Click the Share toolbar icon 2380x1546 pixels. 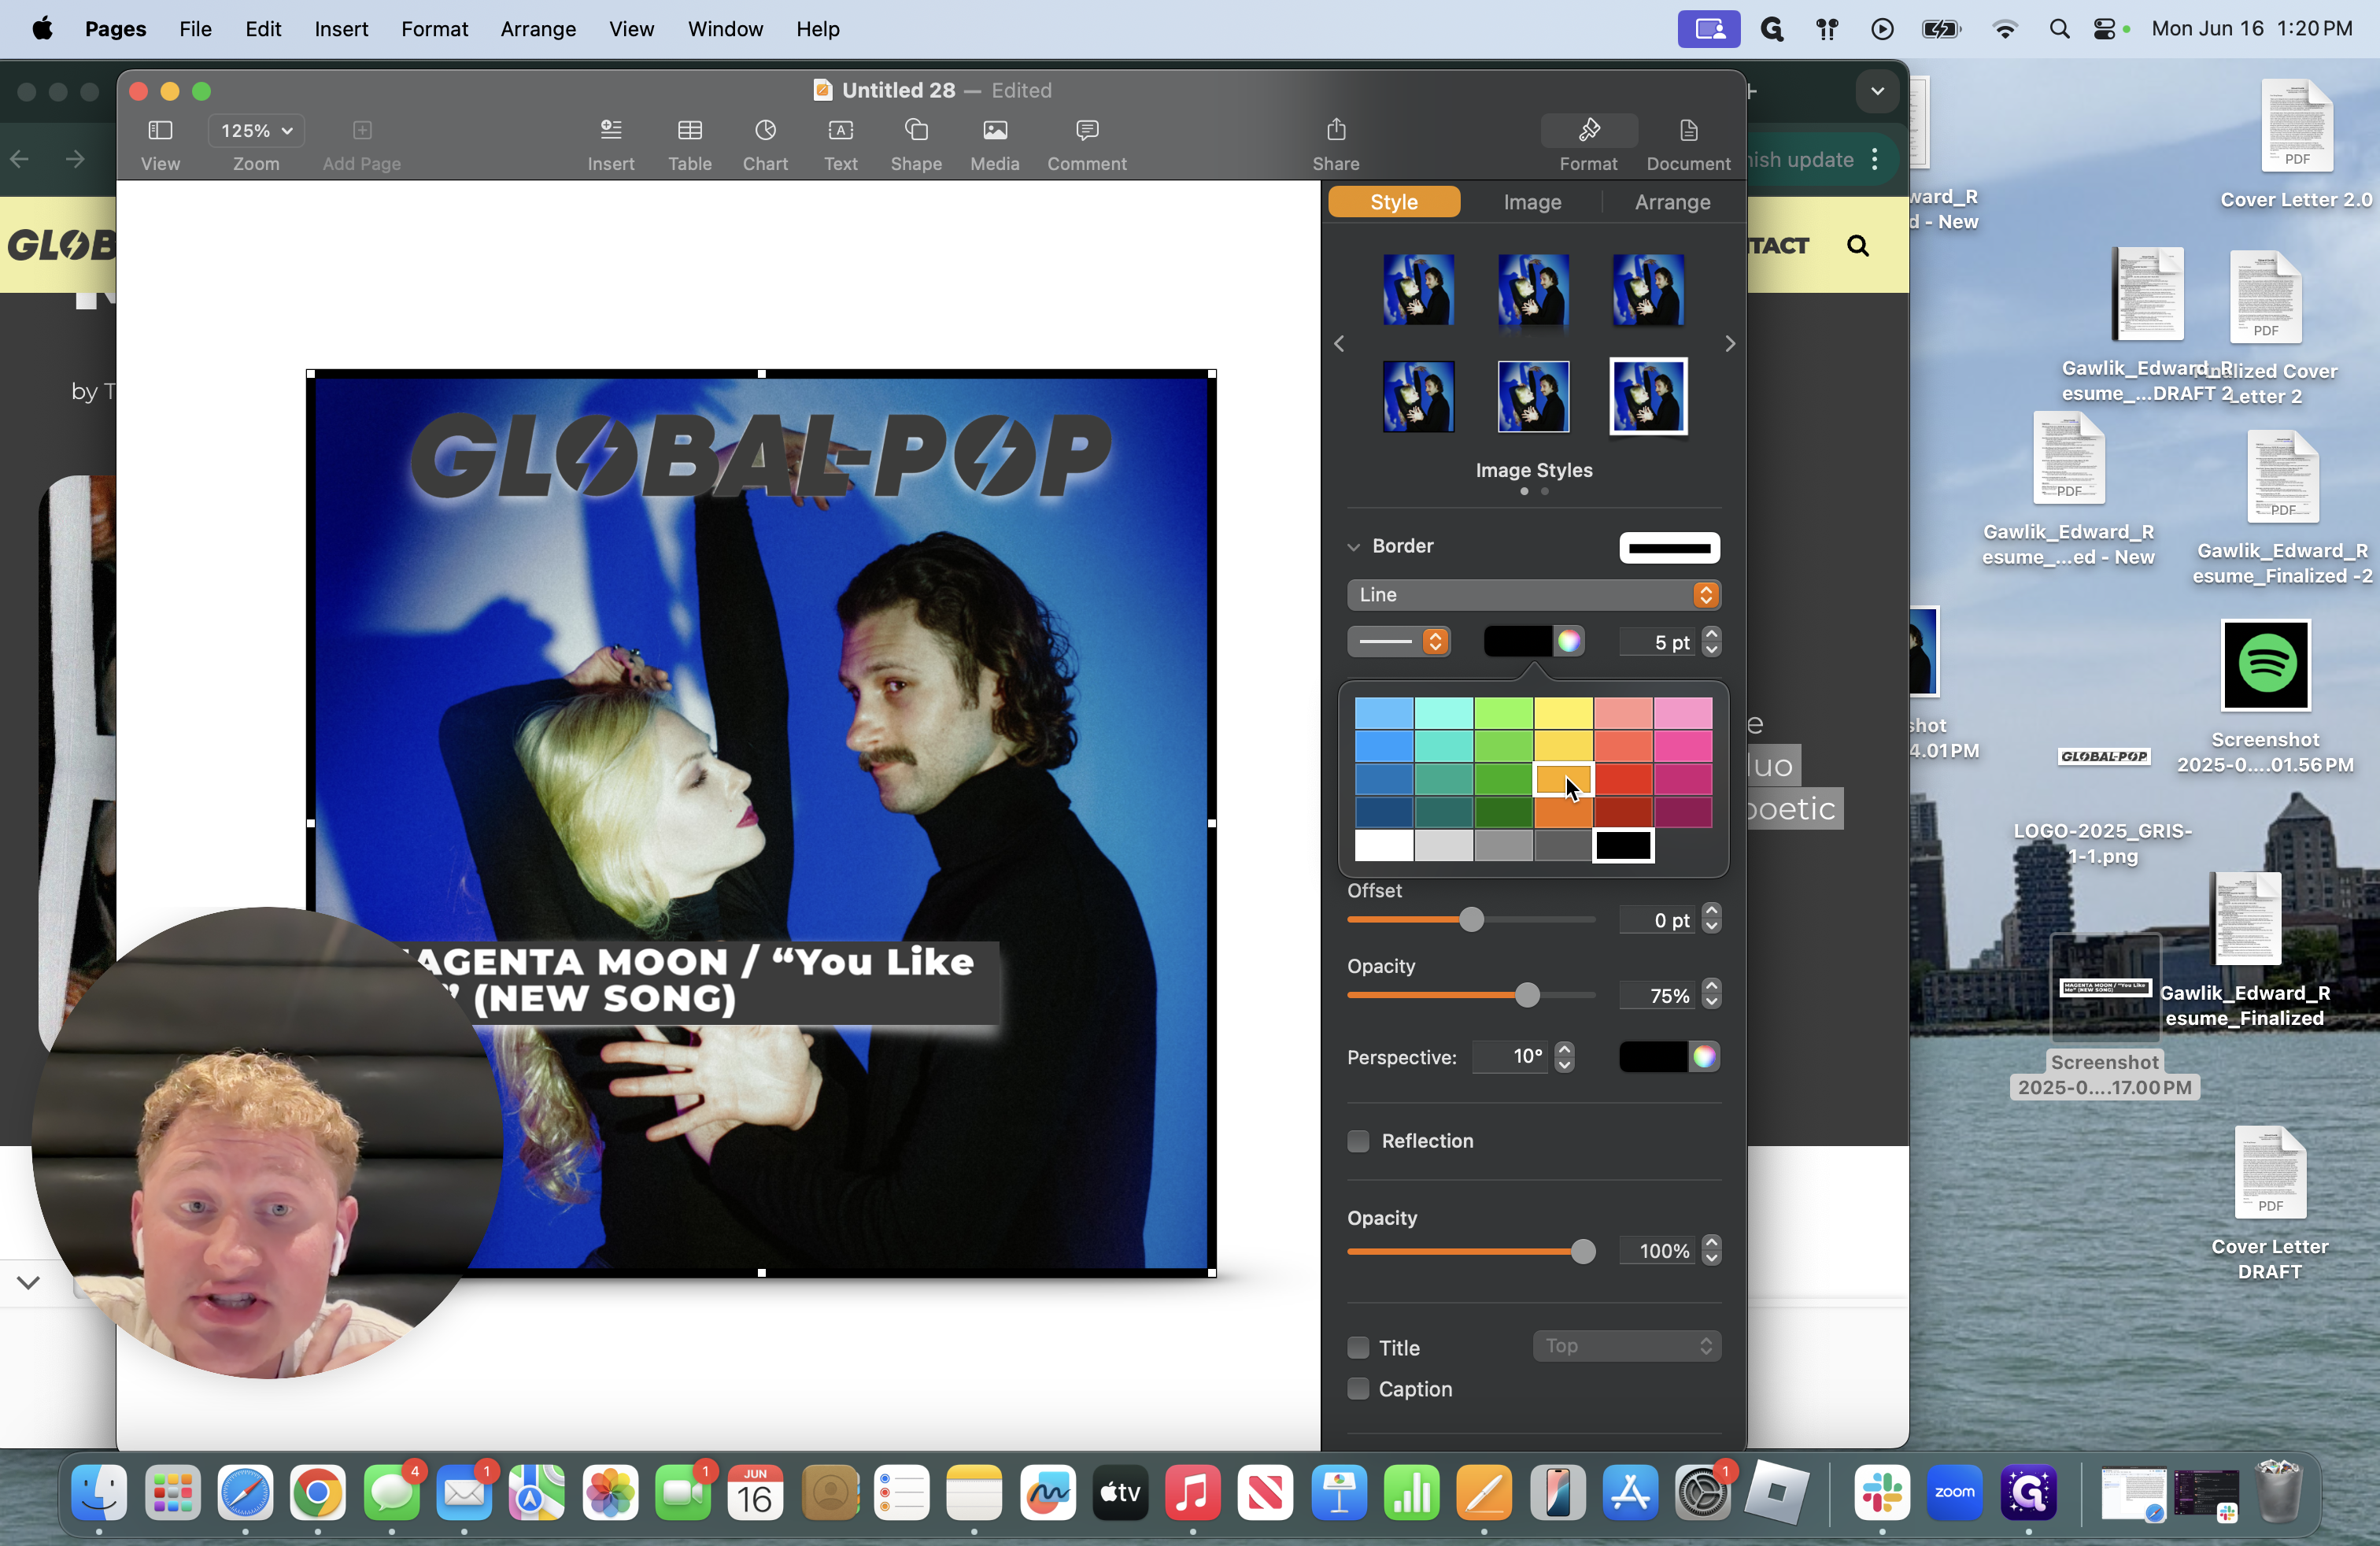click(1336, 130)
